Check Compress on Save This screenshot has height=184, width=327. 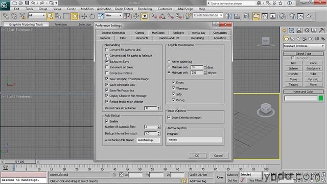pos(107,73)
